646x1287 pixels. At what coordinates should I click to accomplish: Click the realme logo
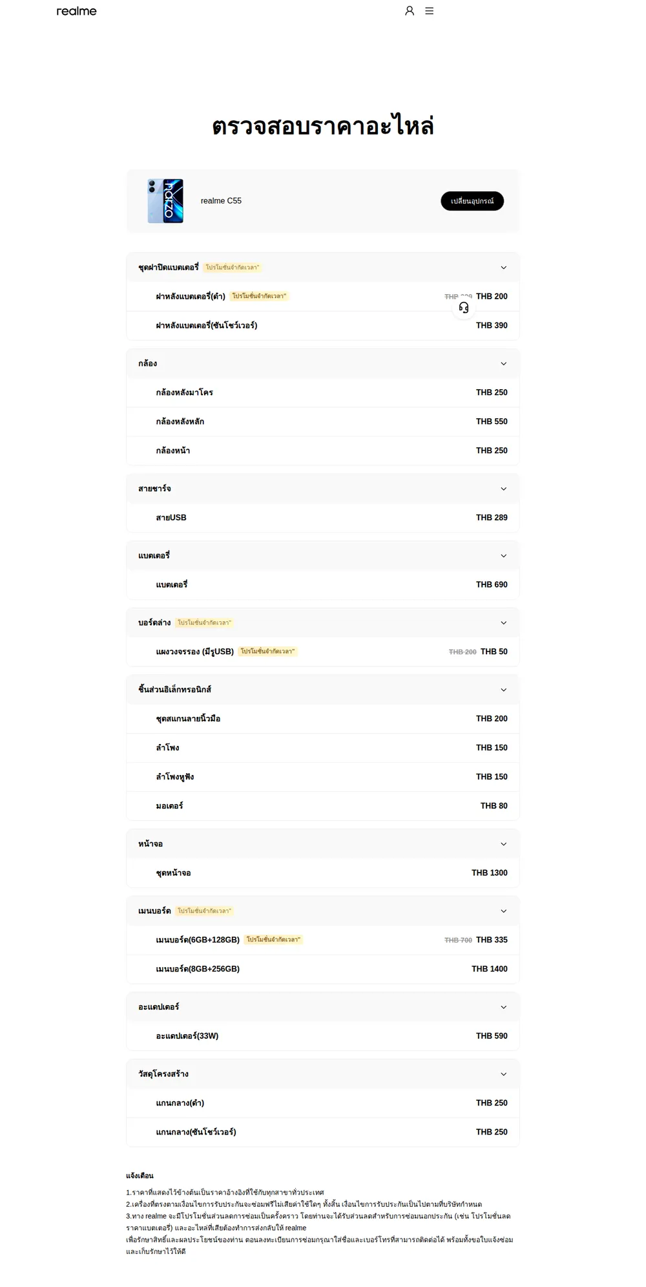76,11
